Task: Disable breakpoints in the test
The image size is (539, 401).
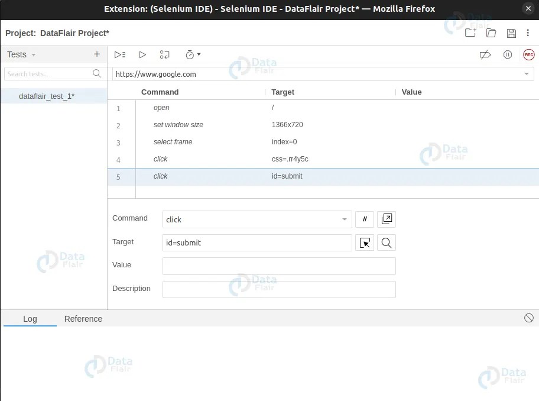Action: tap(485, 54)
